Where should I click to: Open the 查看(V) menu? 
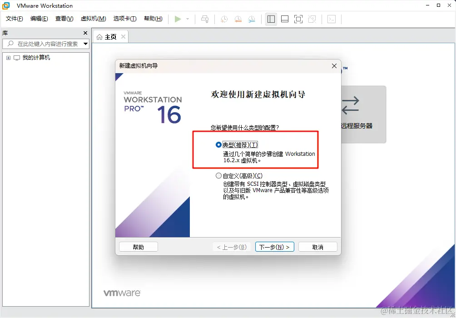click(64, 19)
